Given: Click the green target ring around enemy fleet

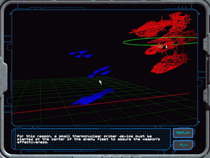Looking at the screenshot, I should pos(160,41).
